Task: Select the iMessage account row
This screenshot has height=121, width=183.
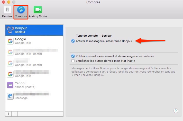Action: tap(34, 96)
